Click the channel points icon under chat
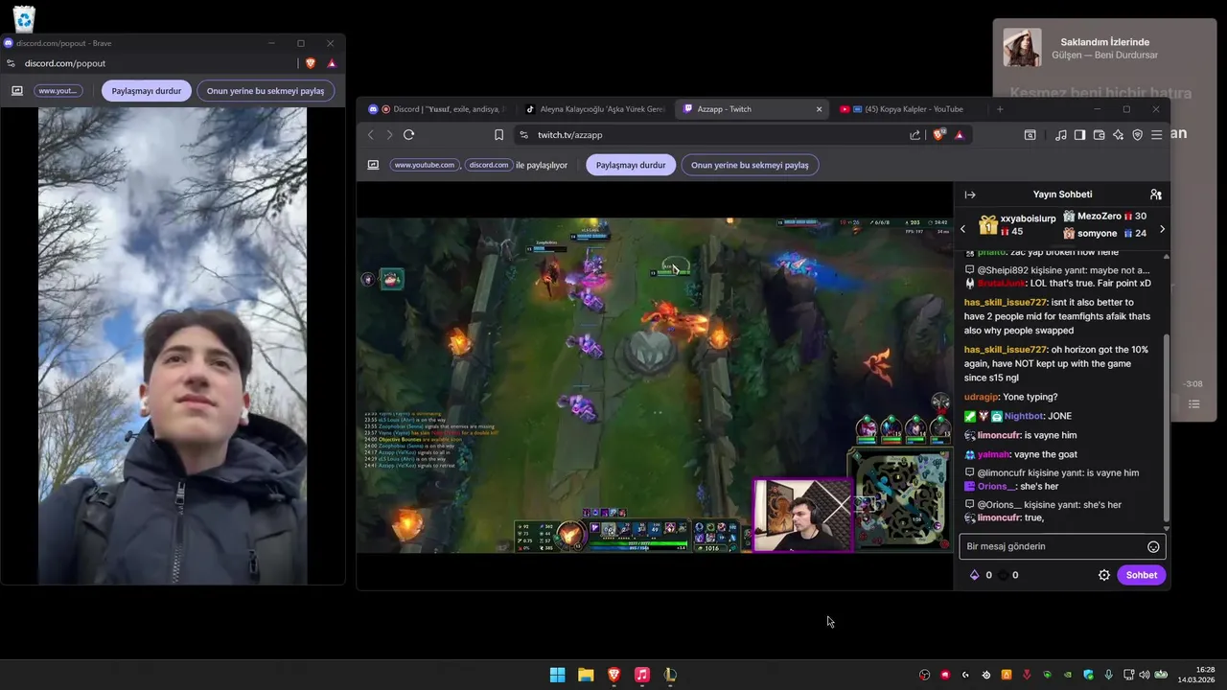The image size is (1227, 690). pyautogui.click(x=1003, y=575)
